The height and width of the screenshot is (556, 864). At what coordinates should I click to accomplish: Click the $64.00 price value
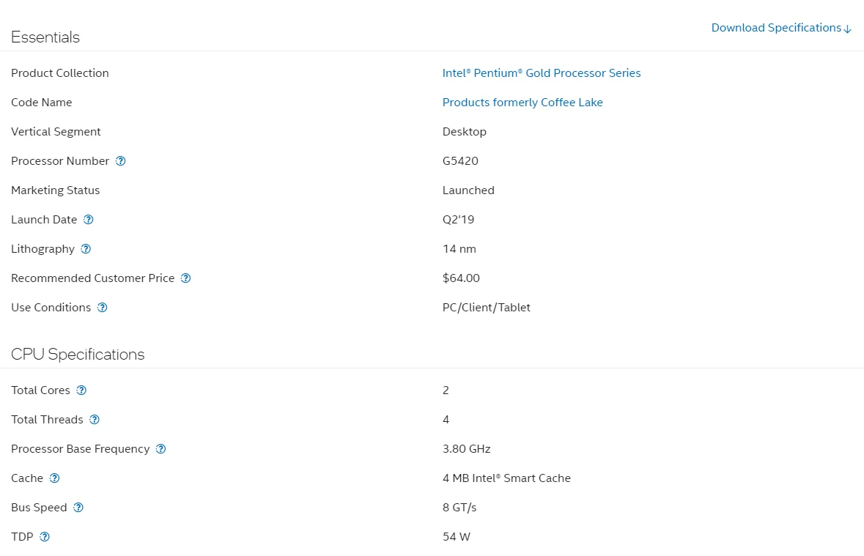[x=461, y=278]
